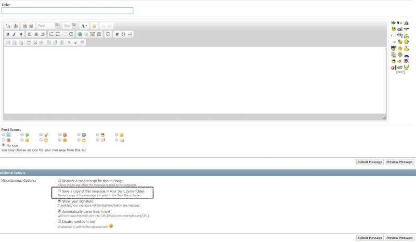Insert an unordered bullet list
Screen dimensions: 416x242
(58, 34)
